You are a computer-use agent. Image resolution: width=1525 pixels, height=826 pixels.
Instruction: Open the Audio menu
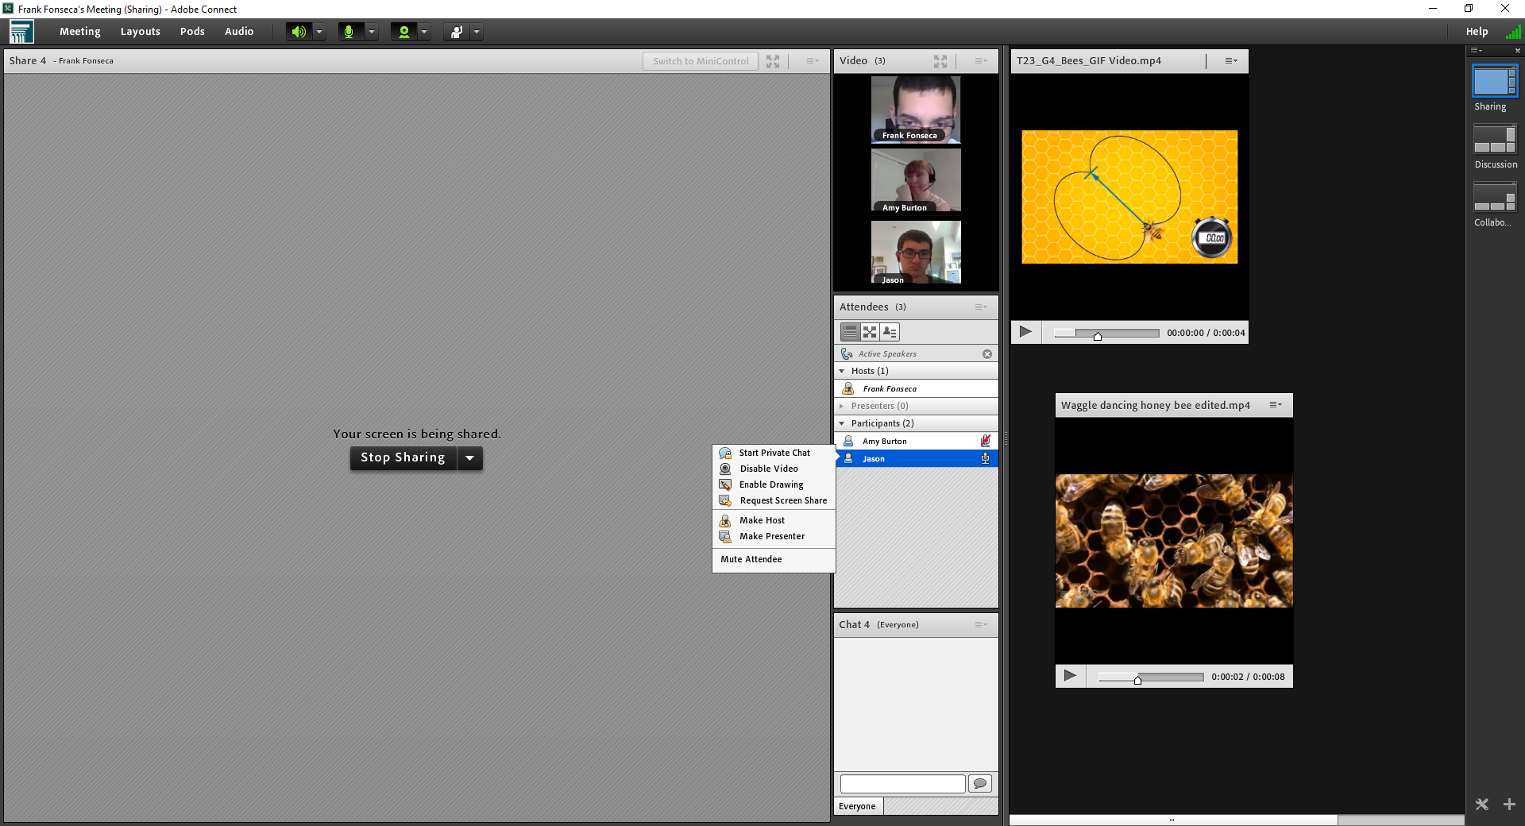pyautogui.click(x=239, y=32)
